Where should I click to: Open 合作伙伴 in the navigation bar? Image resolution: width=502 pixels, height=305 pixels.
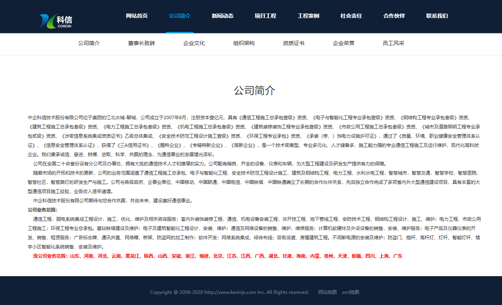point(394,16)
